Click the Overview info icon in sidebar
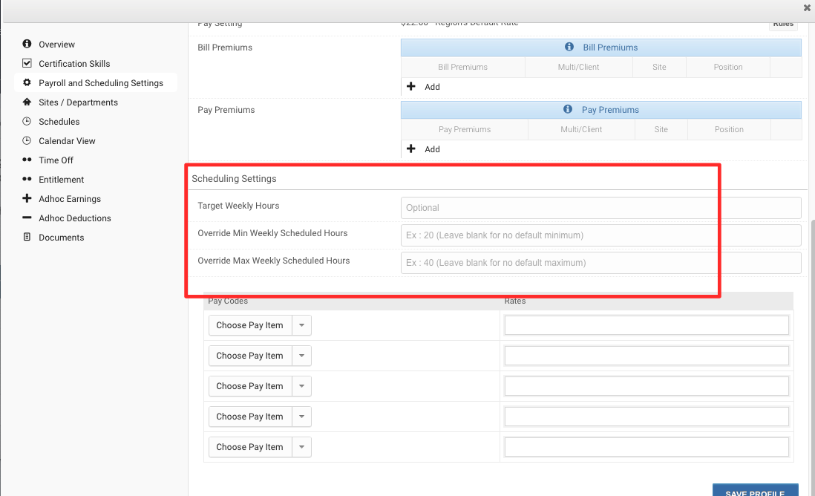The height and width of the screenshot is (496, 815). [27, 44]
